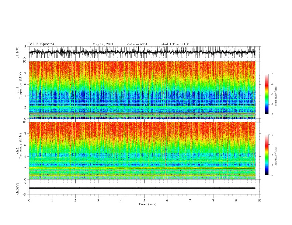Click the ch.1 voltage waveform trace

tap(142, 52)
